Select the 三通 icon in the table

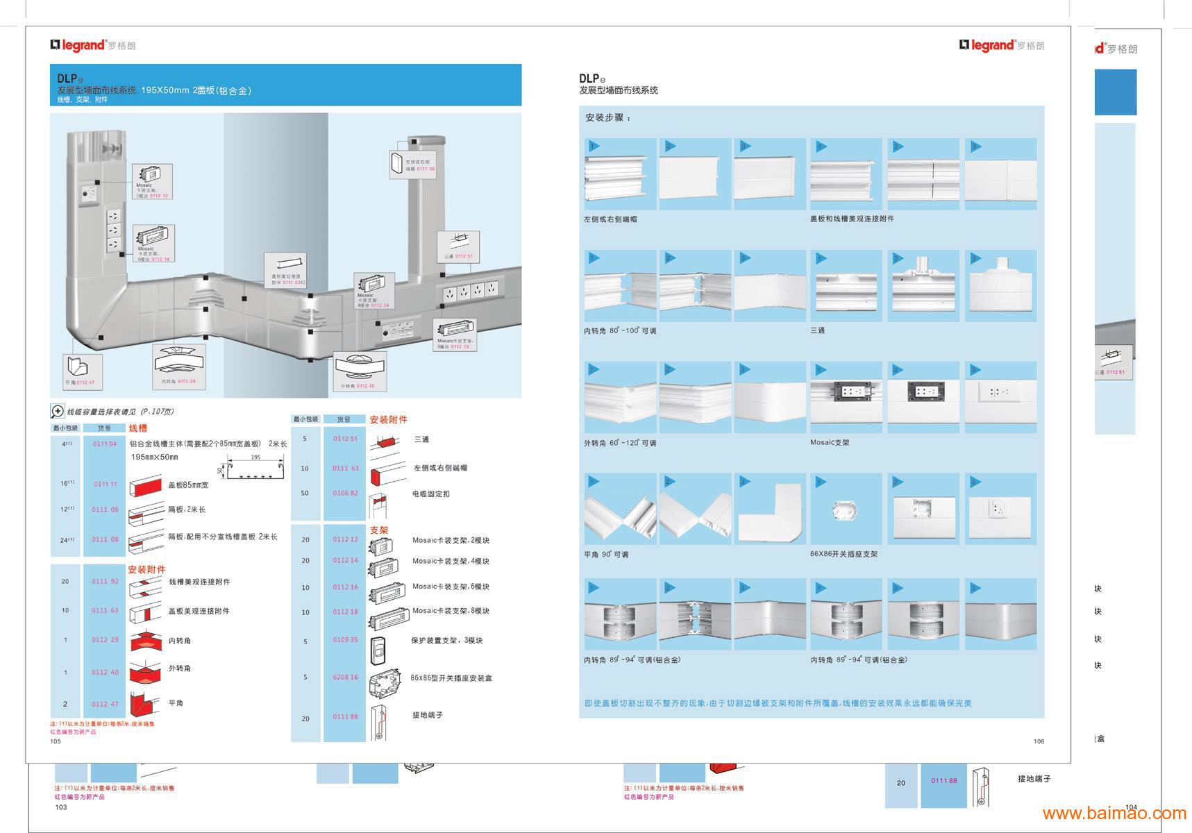pos(386,443)
